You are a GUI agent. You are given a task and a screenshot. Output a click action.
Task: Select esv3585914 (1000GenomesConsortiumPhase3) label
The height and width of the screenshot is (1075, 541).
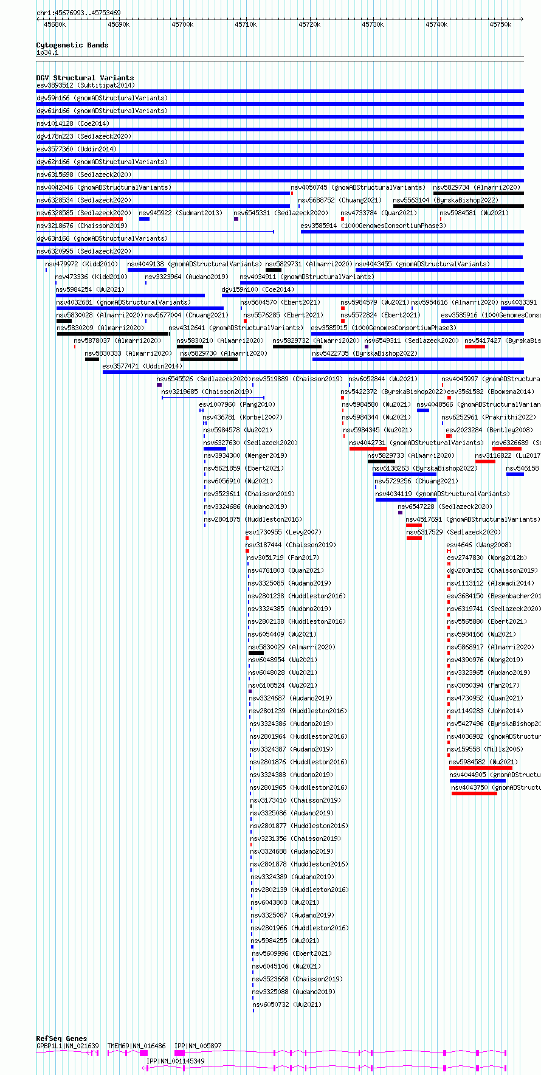coord(373,226)
